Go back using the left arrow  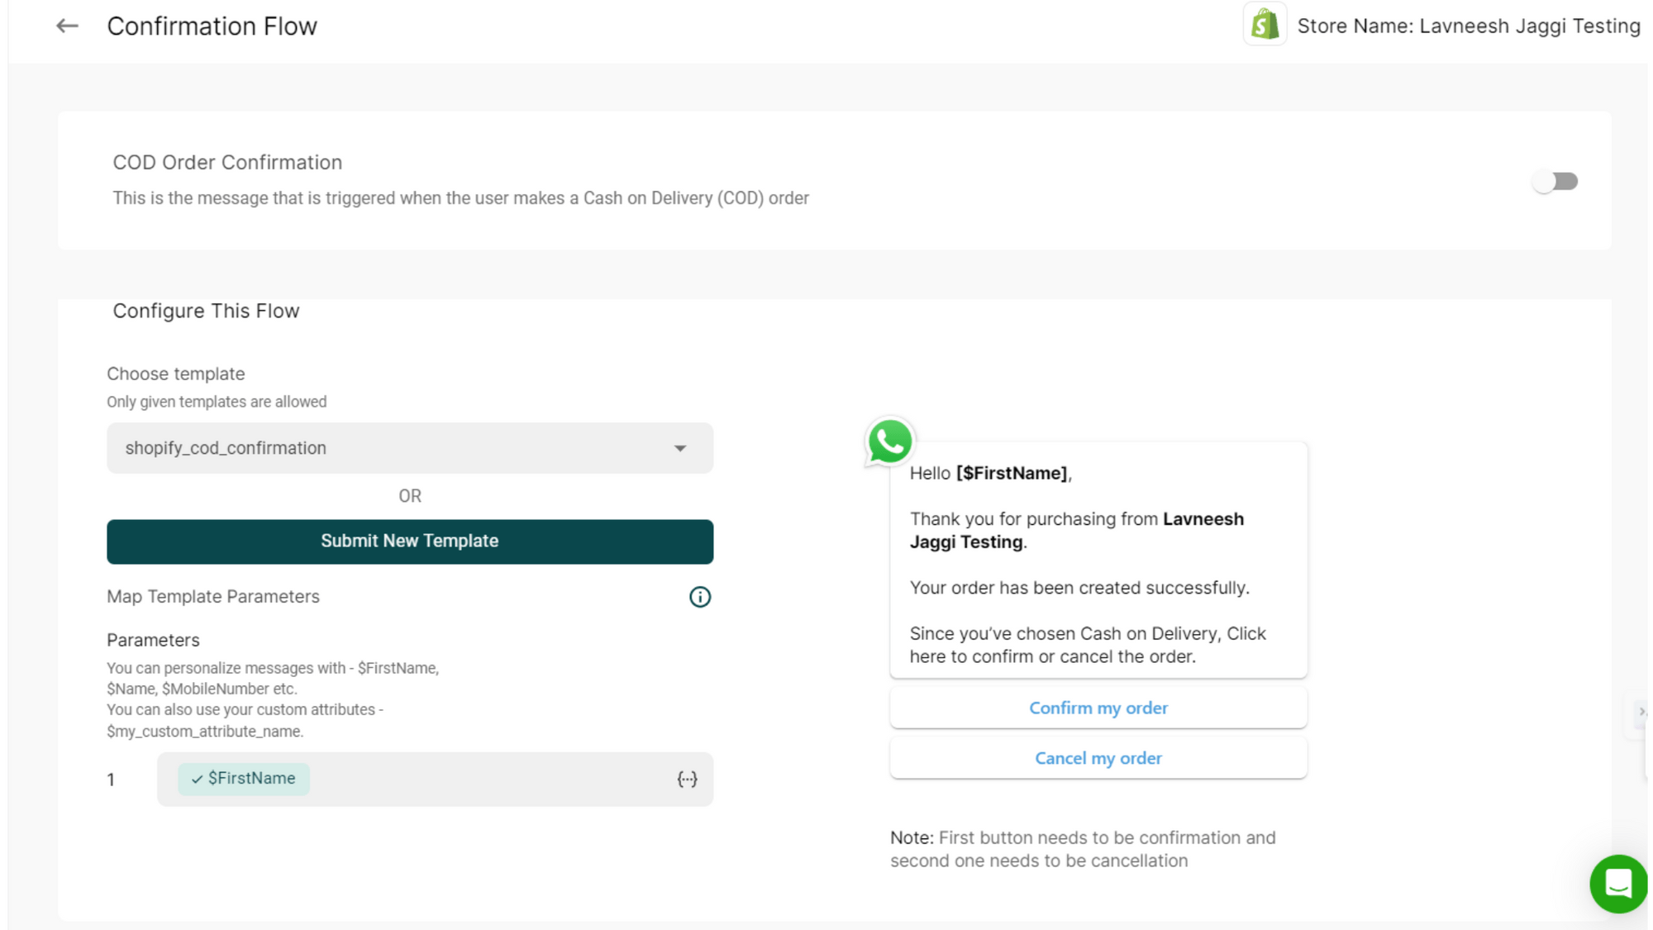coord(67,26)
